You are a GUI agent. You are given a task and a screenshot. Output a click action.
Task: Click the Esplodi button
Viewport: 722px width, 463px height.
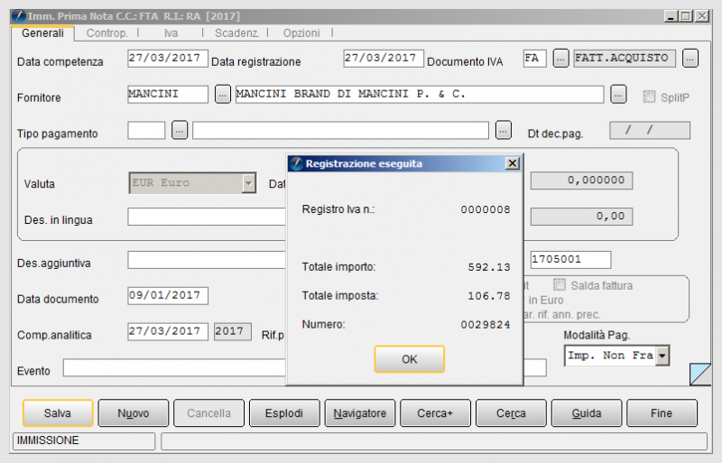point(284,412)
